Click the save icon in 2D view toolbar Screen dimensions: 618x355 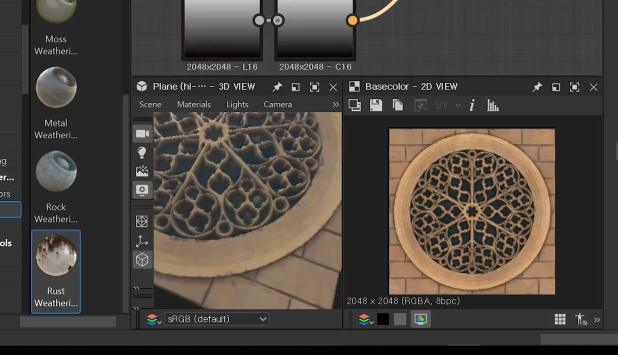point(376,105)
